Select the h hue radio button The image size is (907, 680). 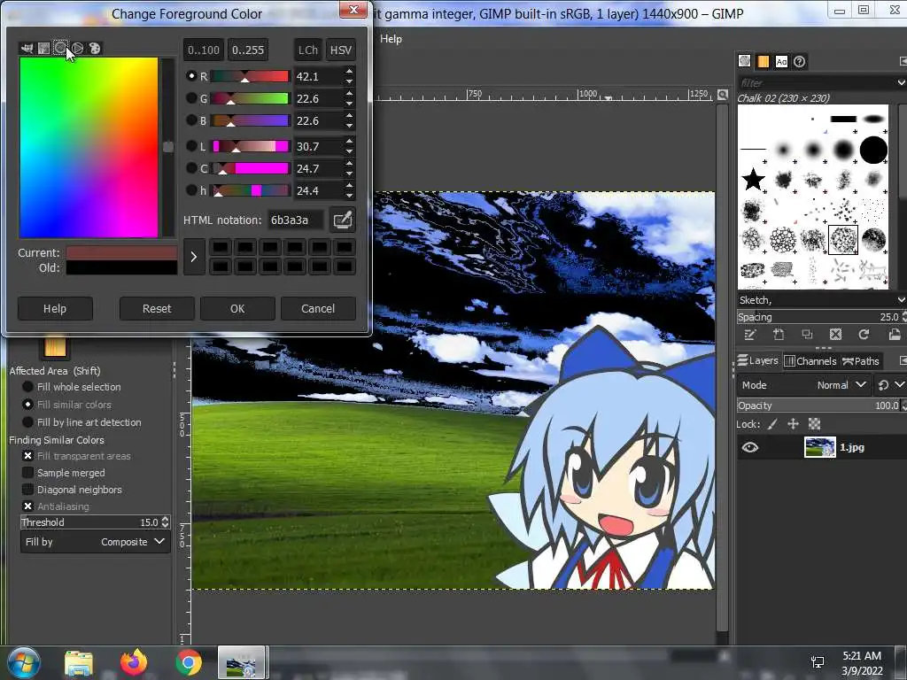click(x=191, y=190)
